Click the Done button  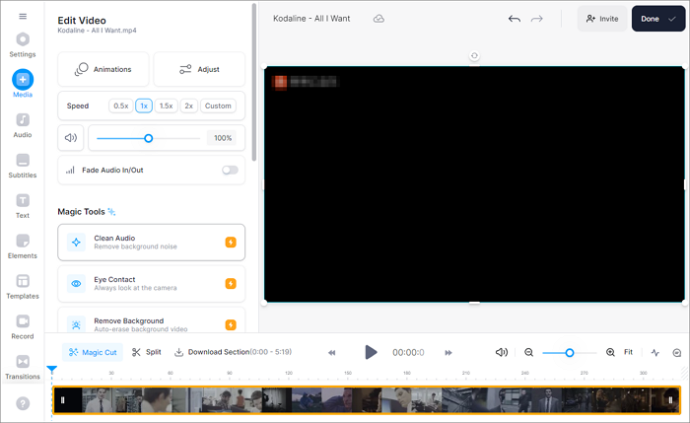(657, 19)
